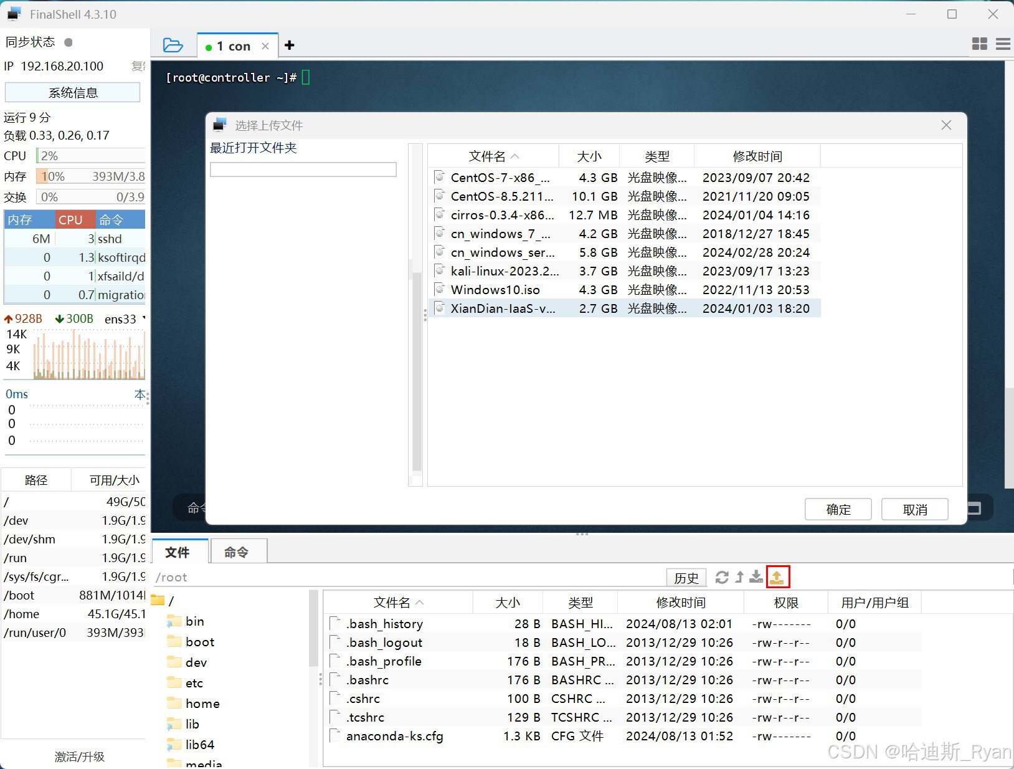Sort dialog files by 修改时间 column
This screenshot has width=1014, height=769.
pyautogui.click(x=757, y=156)
